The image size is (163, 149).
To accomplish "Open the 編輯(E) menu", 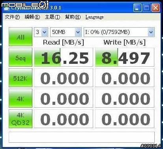I will [x=32, y=17].
